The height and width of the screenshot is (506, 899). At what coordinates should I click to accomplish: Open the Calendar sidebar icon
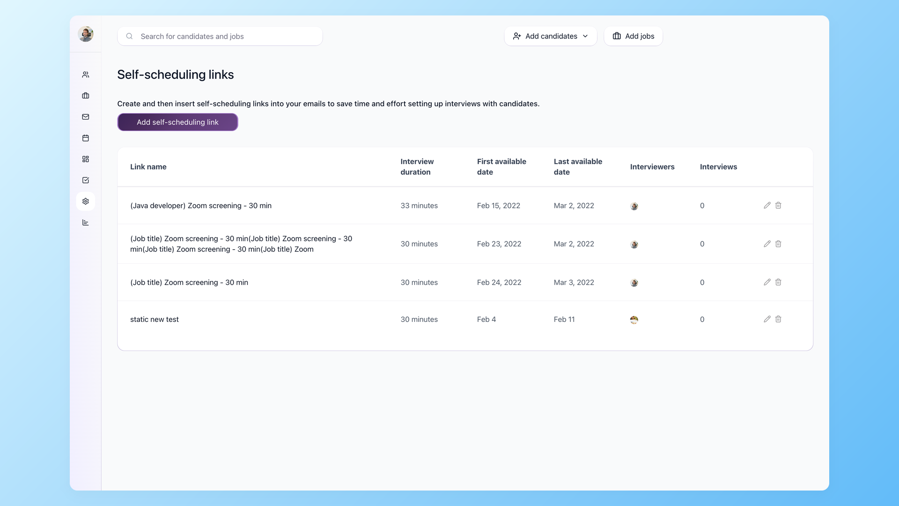point(86,138)
